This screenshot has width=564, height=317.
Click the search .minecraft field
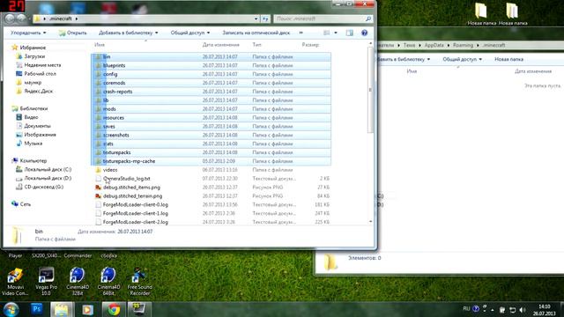coord(323,18)
